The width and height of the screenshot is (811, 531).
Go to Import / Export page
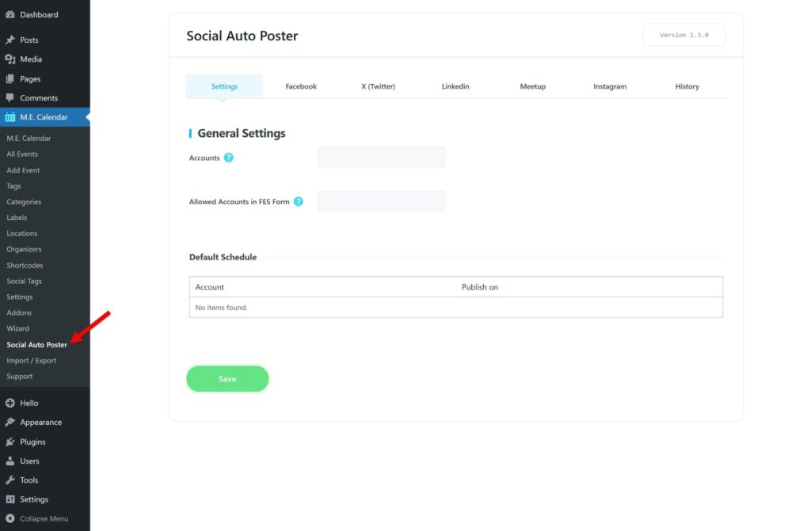pos(32,360)
